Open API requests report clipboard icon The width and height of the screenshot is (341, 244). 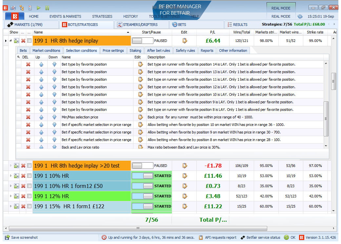(x=201, y=237)
